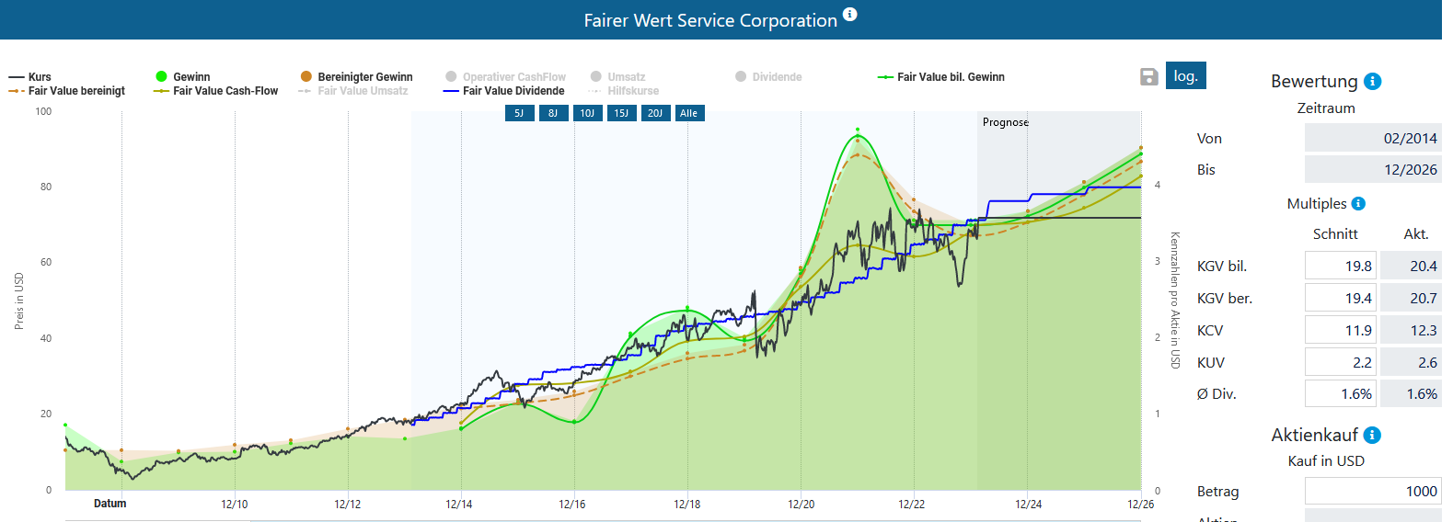Viewport: 1453px width, 522px height.
Task: Click KUV current value 2.6
Action: [x=1412, y=362]
